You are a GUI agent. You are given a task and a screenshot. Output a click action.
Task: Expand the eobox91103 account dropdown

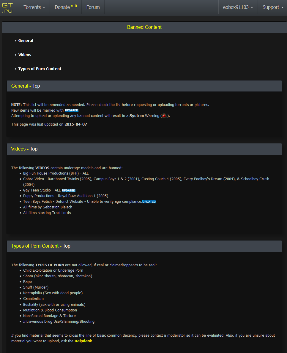pyautogui.click(x=238, y=7)
